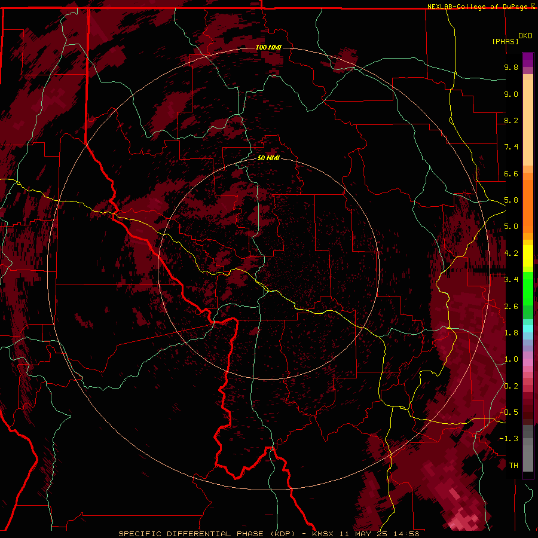
Task: Click the 8.2 value on the color scale
Action: point(511,120)
